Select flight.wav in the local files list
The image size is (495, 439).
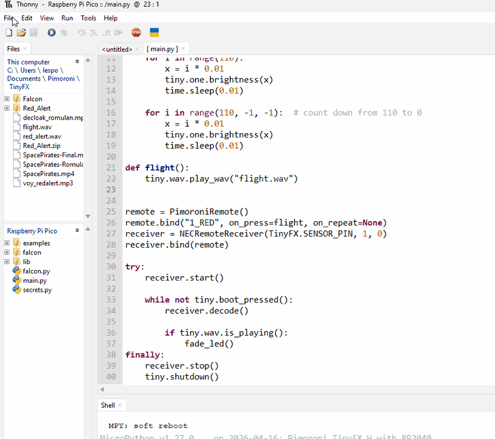[x=38, y=127]
